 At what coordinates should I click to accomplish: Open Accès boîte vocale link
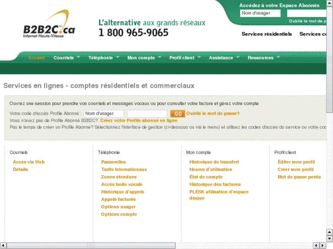coord(122,185)
